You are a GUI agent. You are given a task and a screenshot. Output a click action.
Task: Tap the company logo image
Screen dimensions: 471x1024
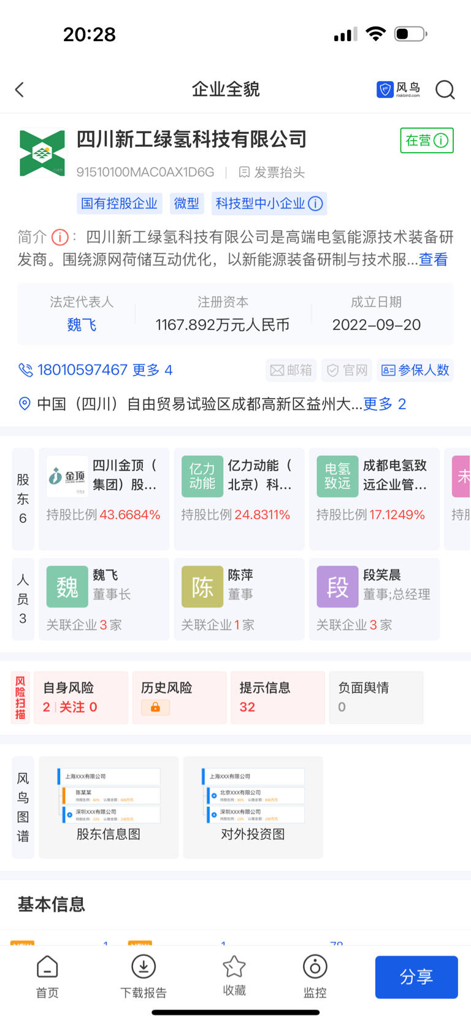pyautogui.click(x=42, y=153)
